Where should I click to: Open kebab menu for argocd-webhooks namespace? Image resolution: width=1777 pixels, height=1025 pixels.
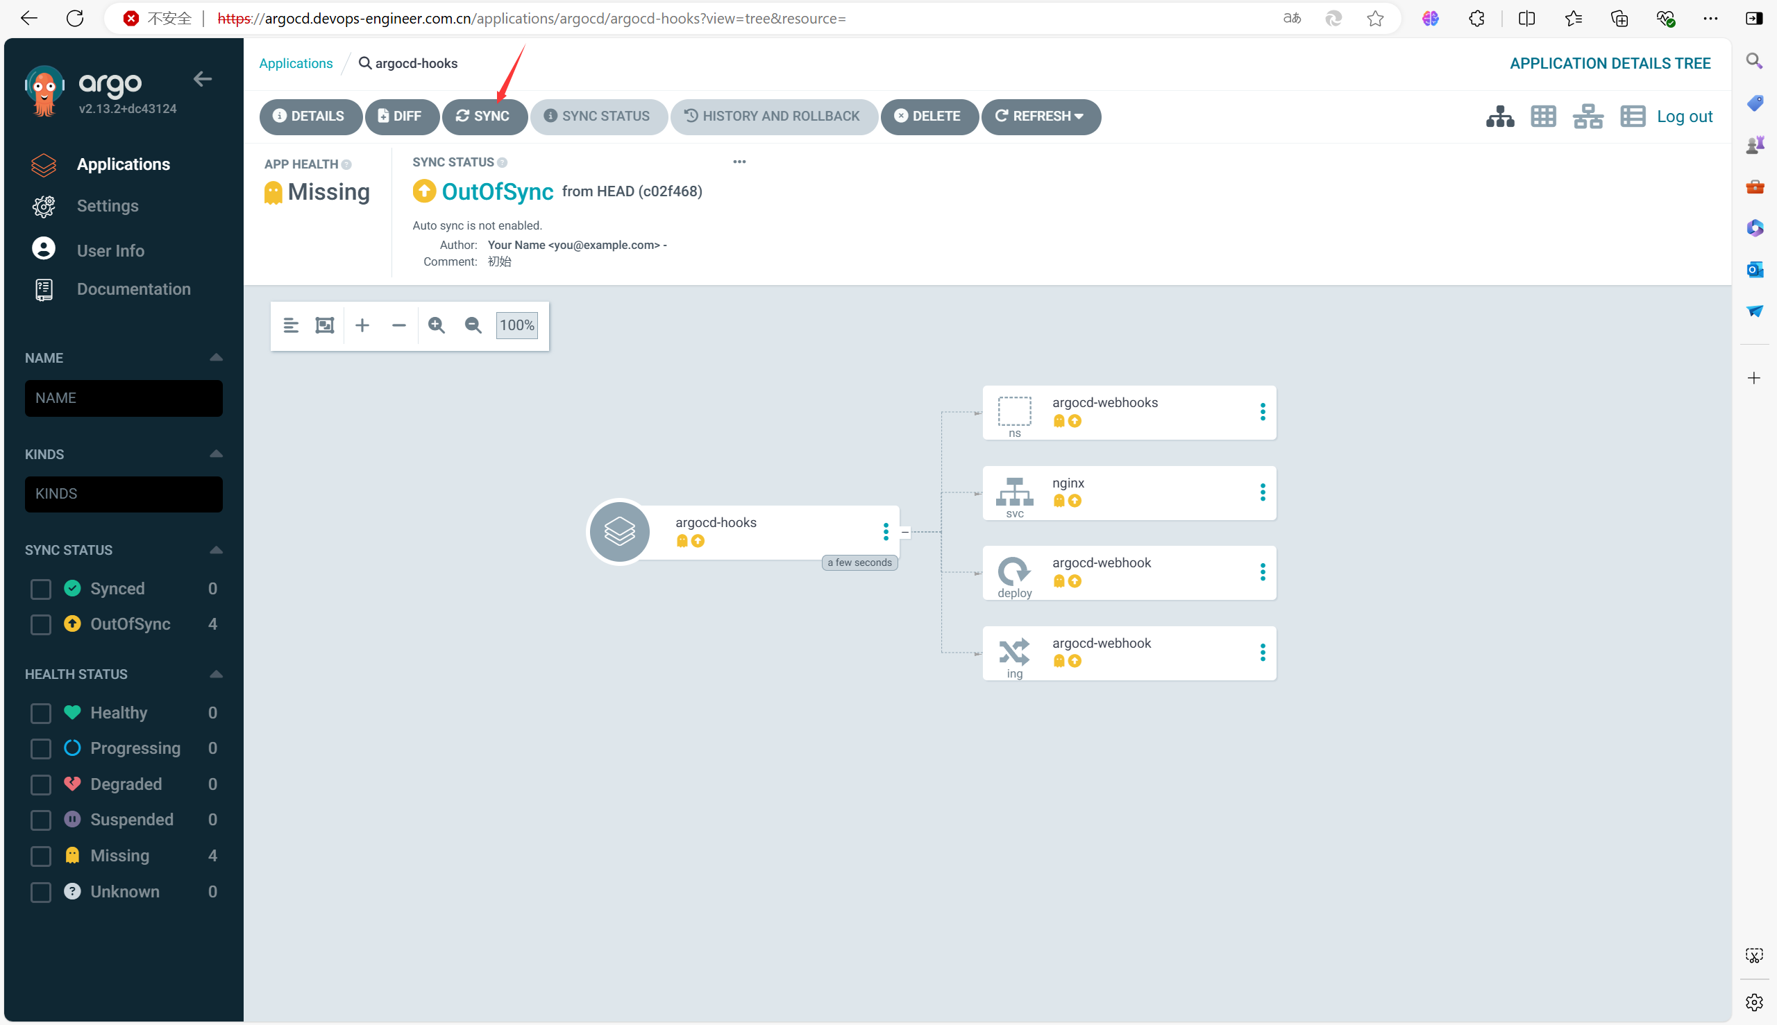point(1263,413)
